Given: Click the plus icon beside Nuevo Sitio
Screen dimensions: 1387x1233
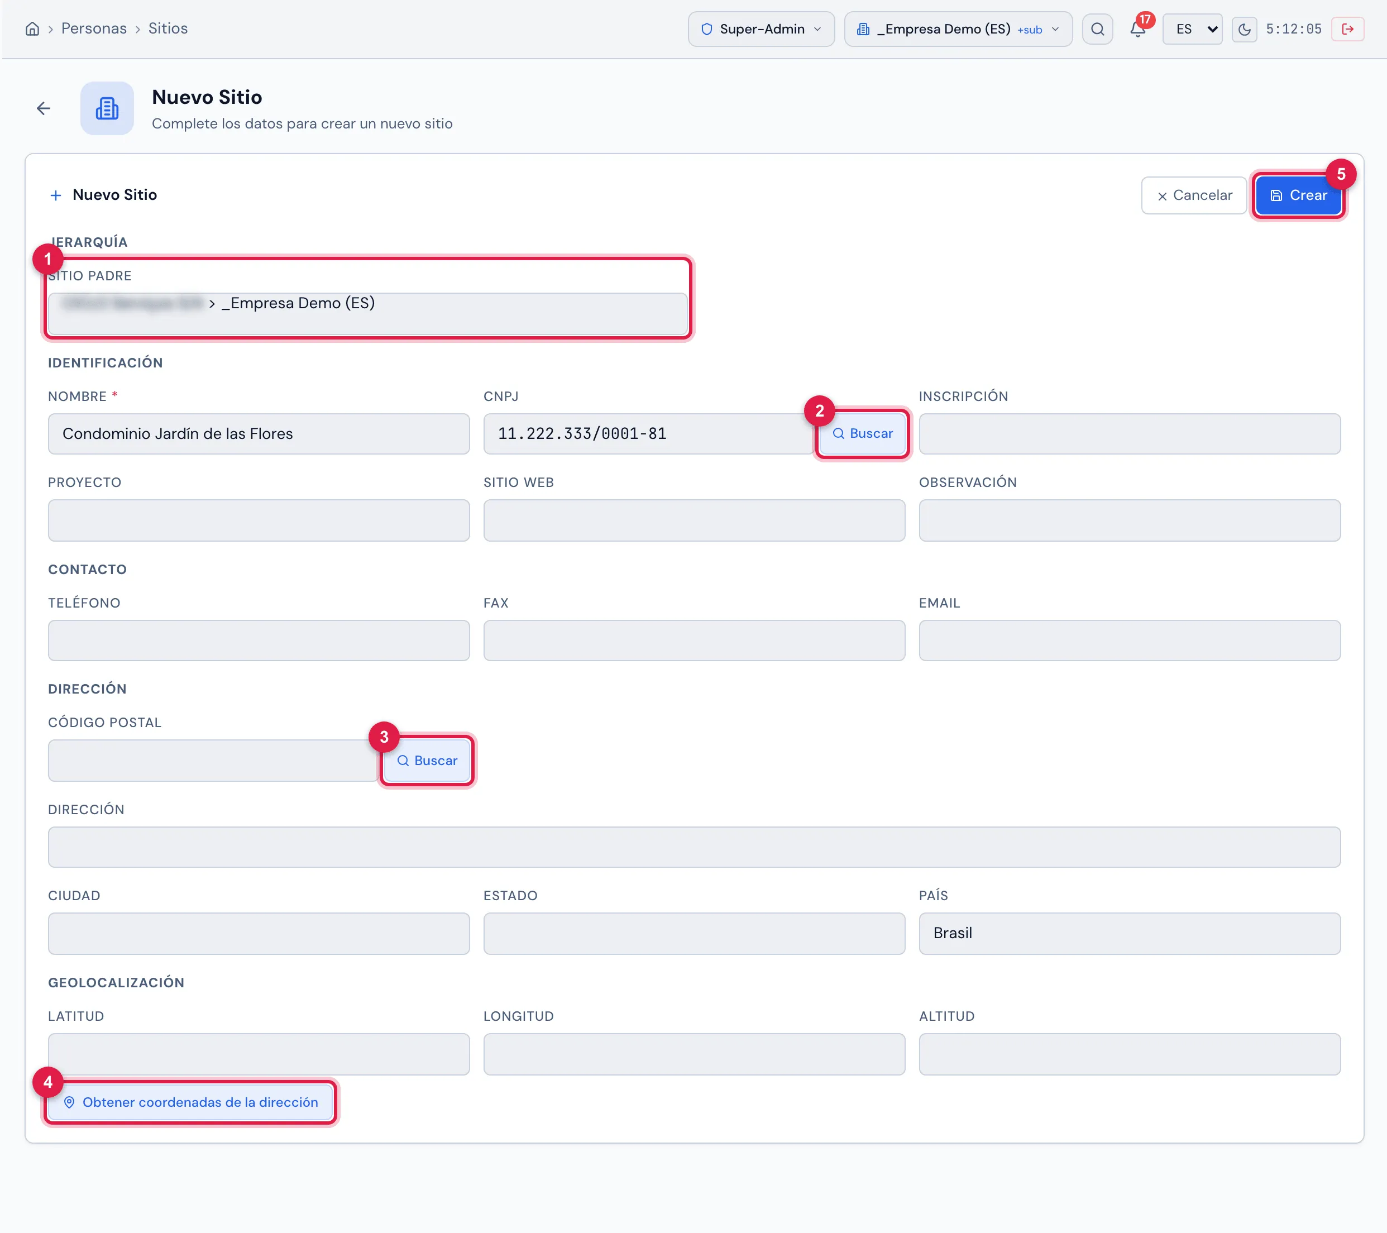Looking at the screenshot, I should 56,195.
